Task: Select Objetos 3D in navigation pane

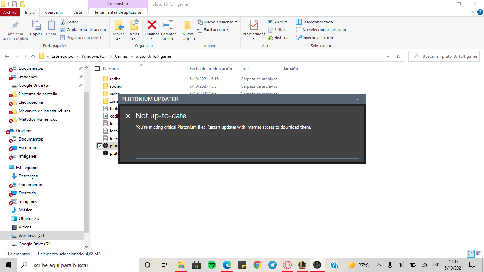Action: pos(29,219)
